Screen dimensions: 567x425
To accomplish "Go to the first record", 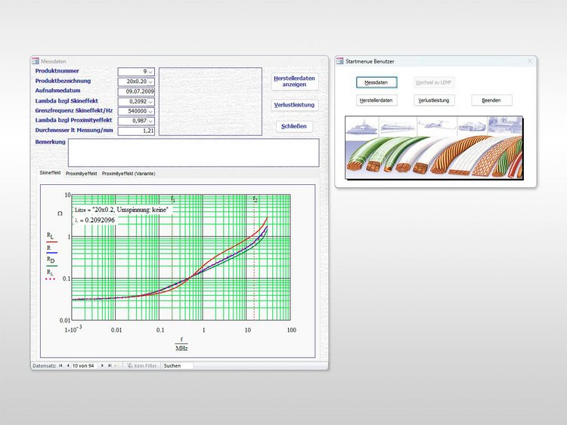I will coord(60,365).
